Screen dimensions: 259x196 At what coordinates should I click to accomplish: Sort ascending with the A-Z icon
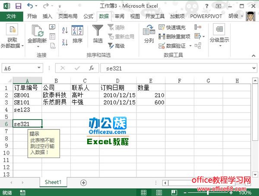click(65, 30)
